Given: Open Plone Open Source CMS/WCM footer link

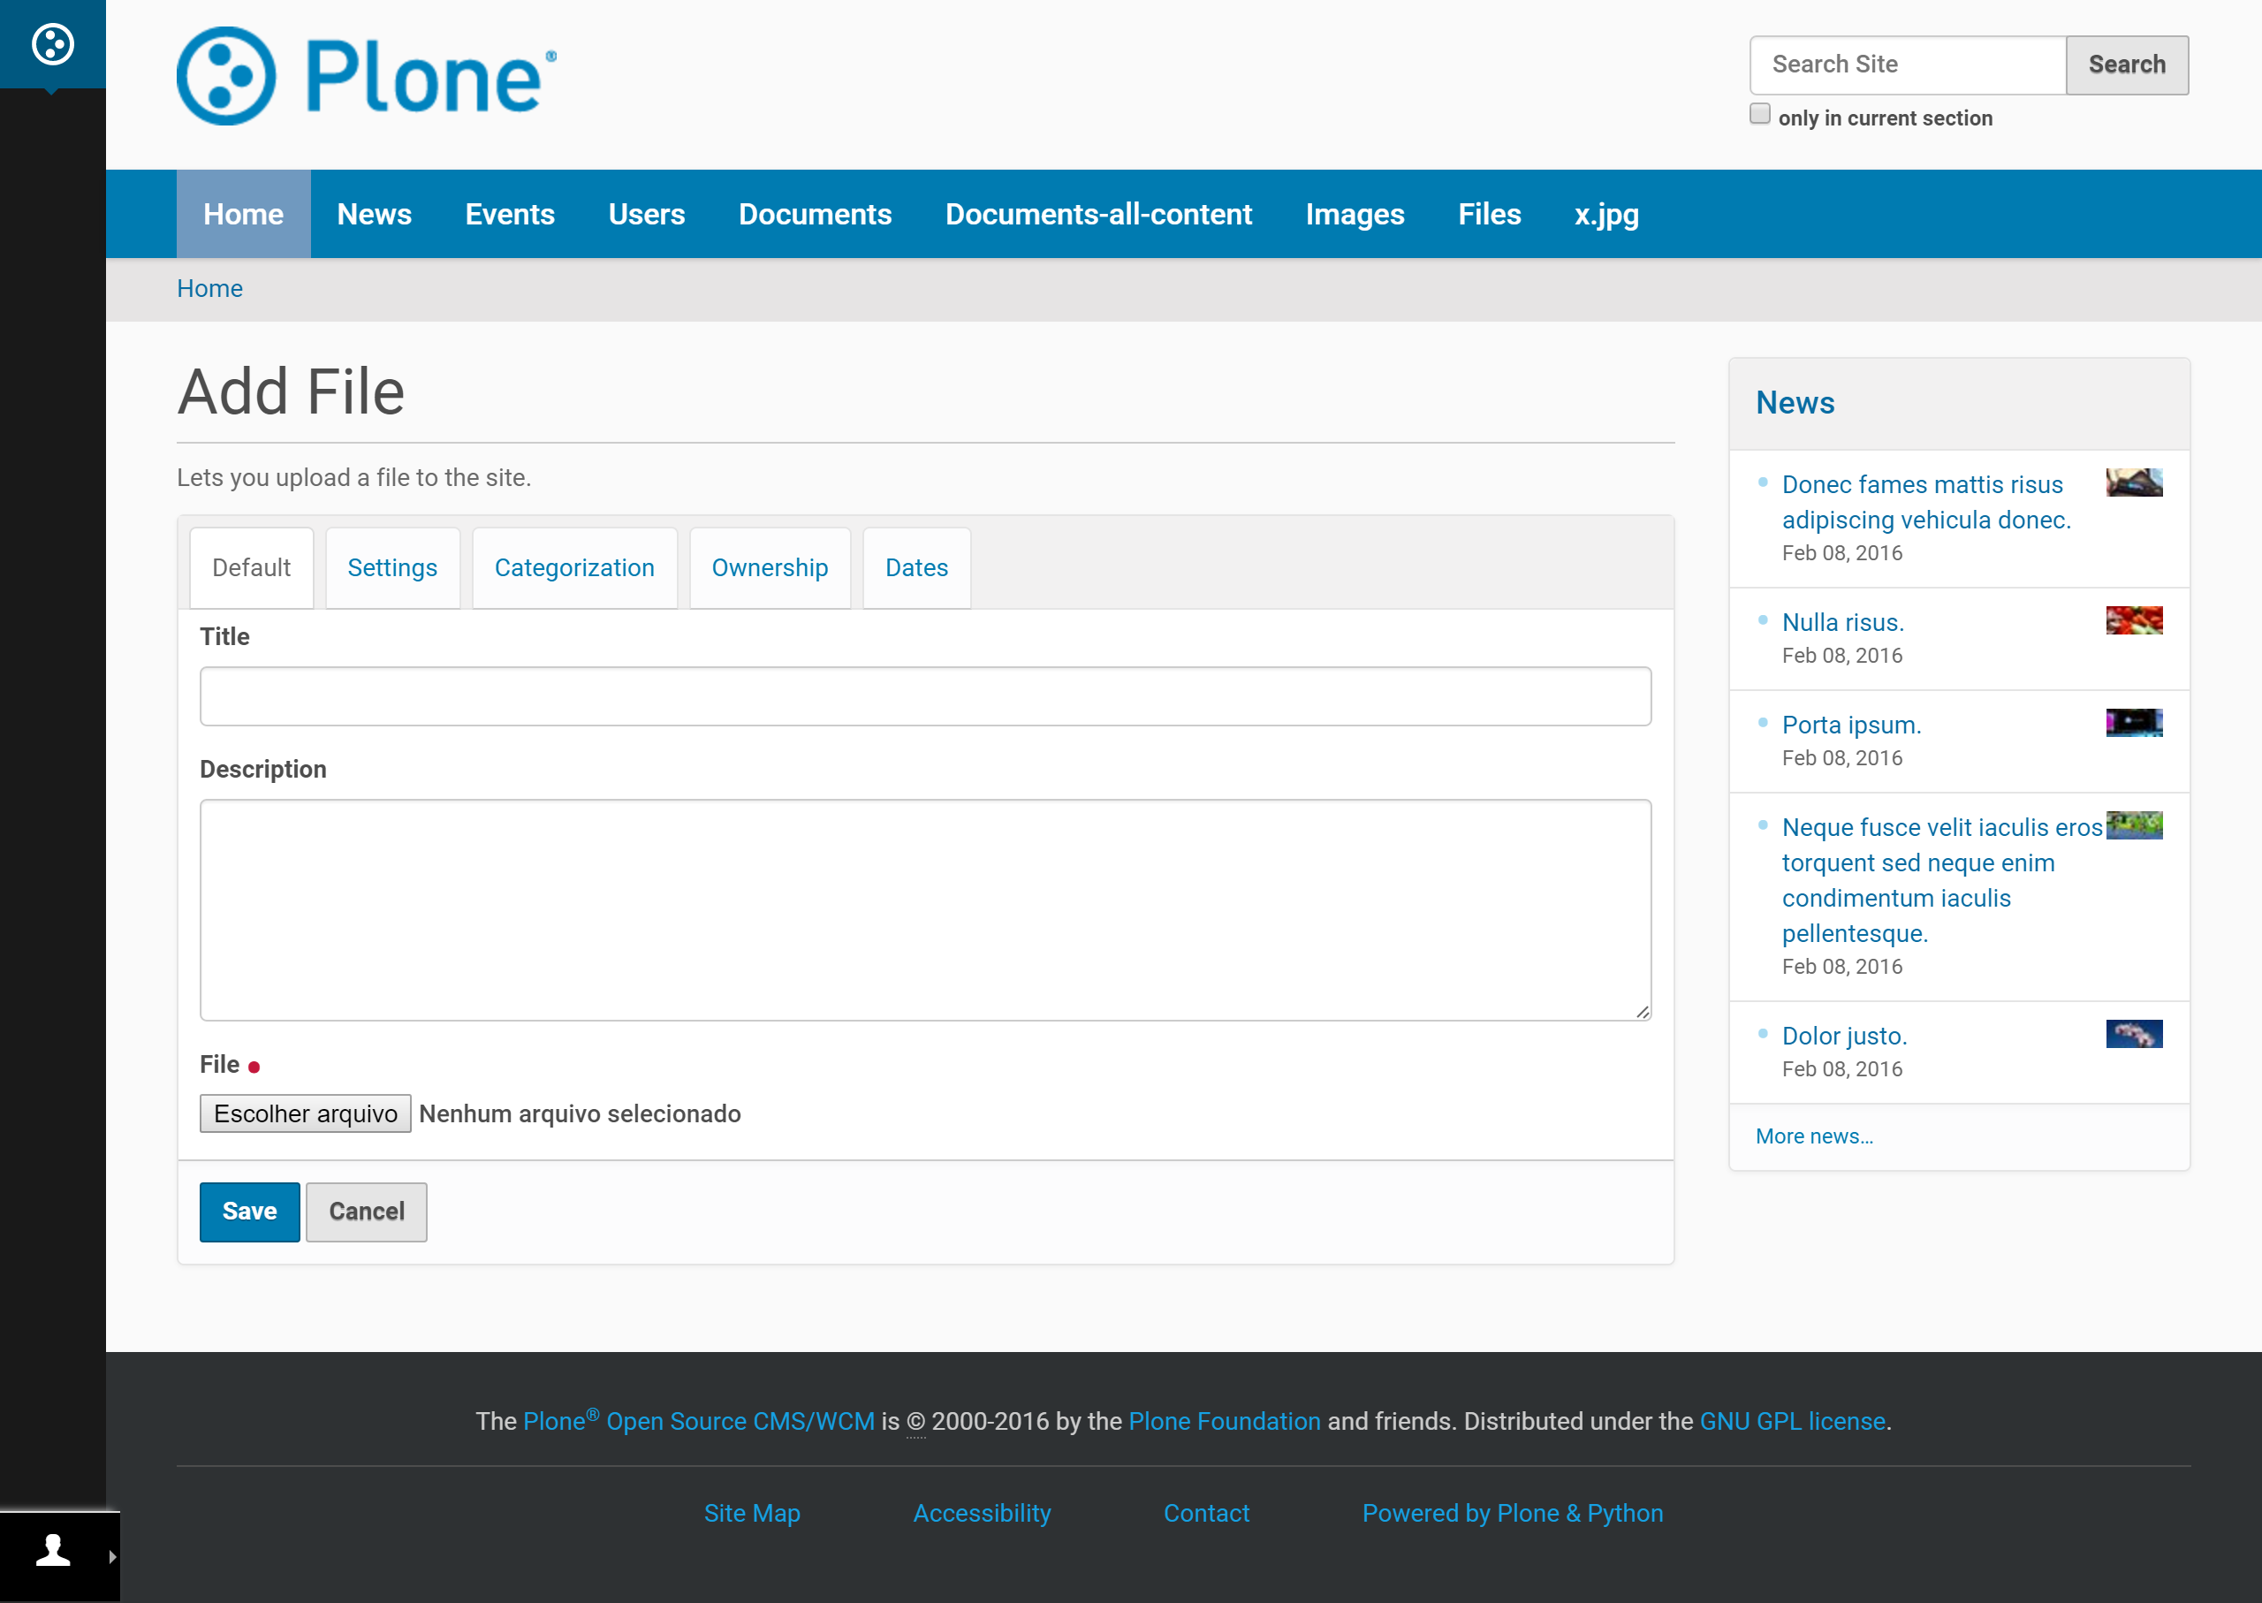Looking at the screenshot, I should (699, 1421).
